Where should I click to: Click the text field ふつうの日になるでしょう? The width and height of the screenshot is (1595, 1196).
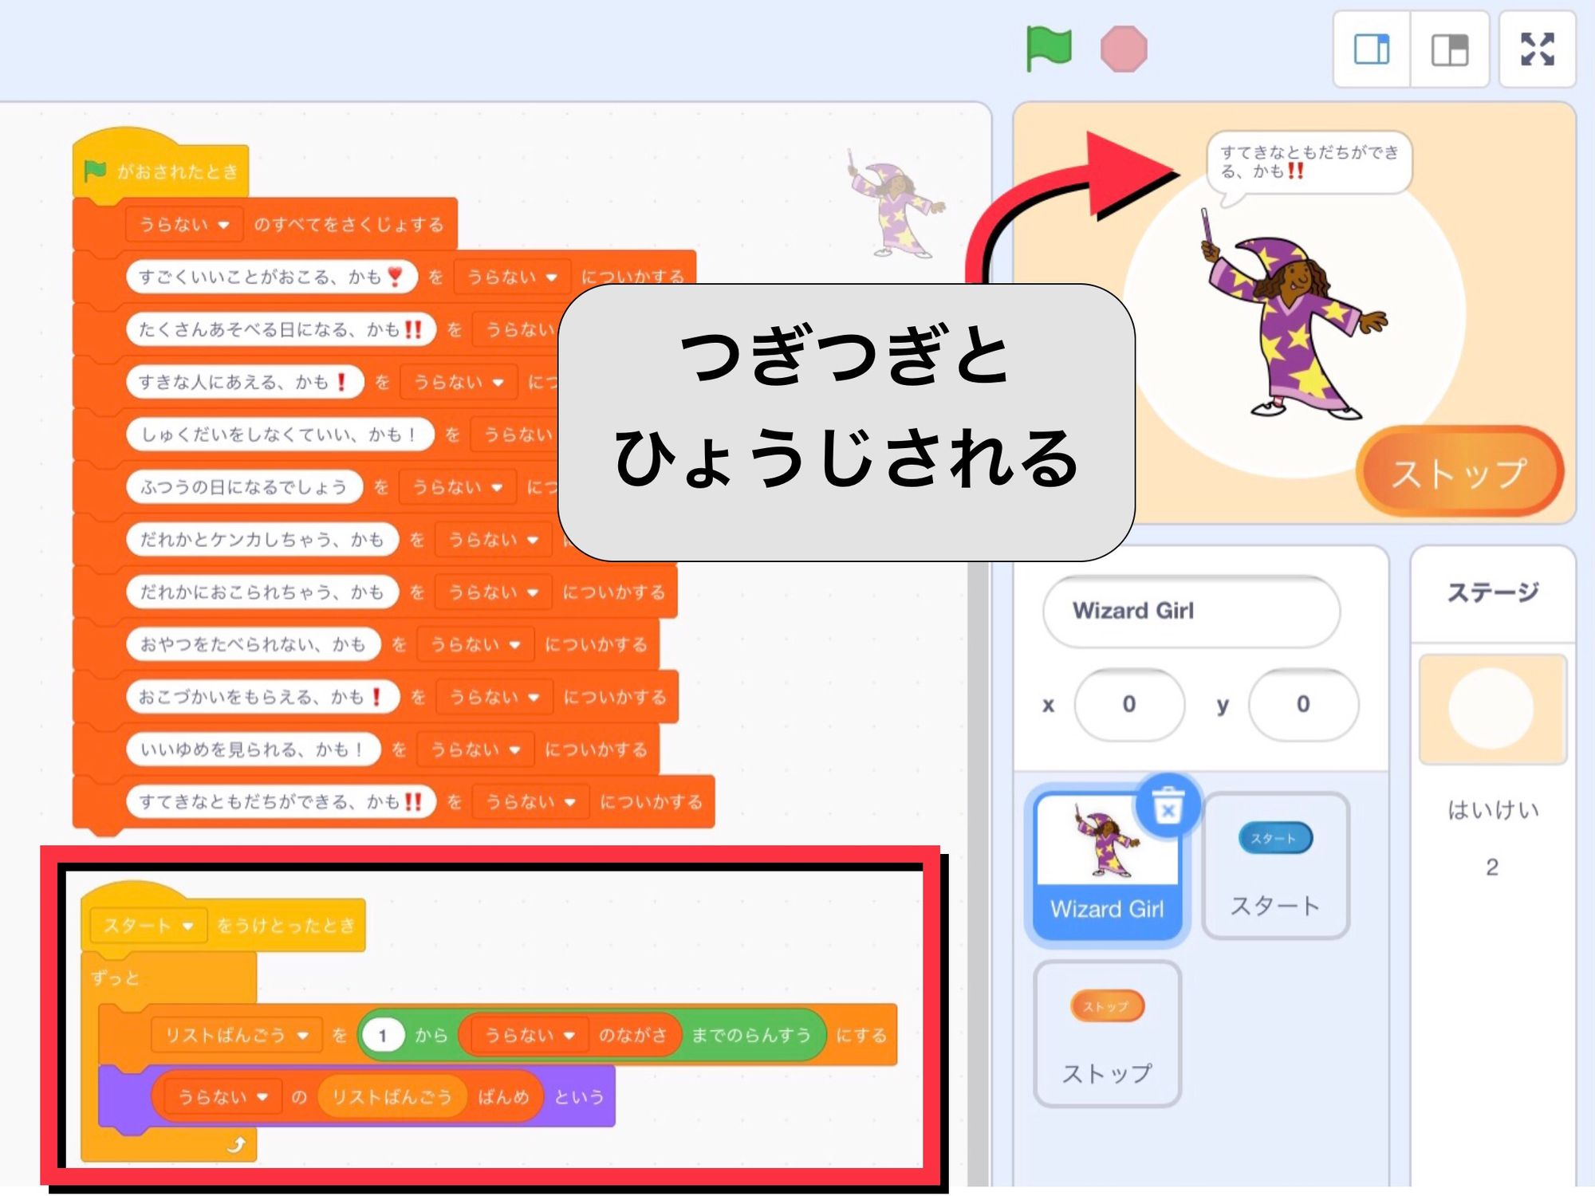[x=244, y=487]
